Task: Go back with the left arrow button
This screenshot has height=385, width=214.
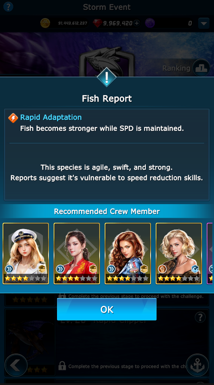Action: pyautogui.click(x=16, y=366)
